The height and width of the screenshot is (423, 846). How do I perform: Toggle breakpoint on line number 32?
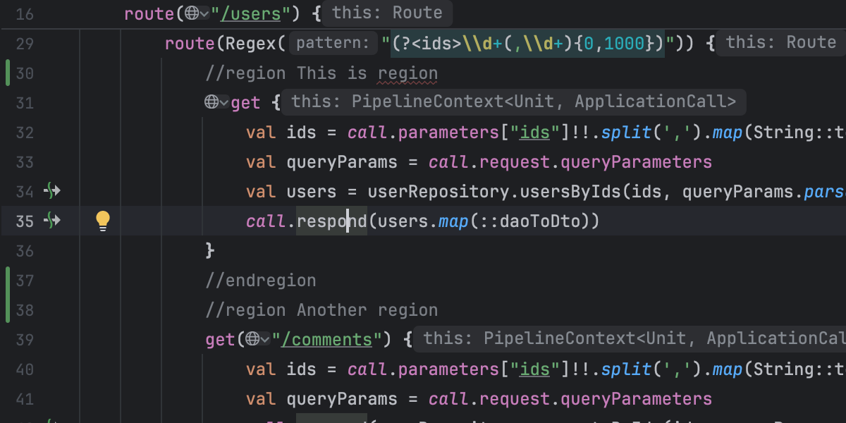tap(25, 133)
